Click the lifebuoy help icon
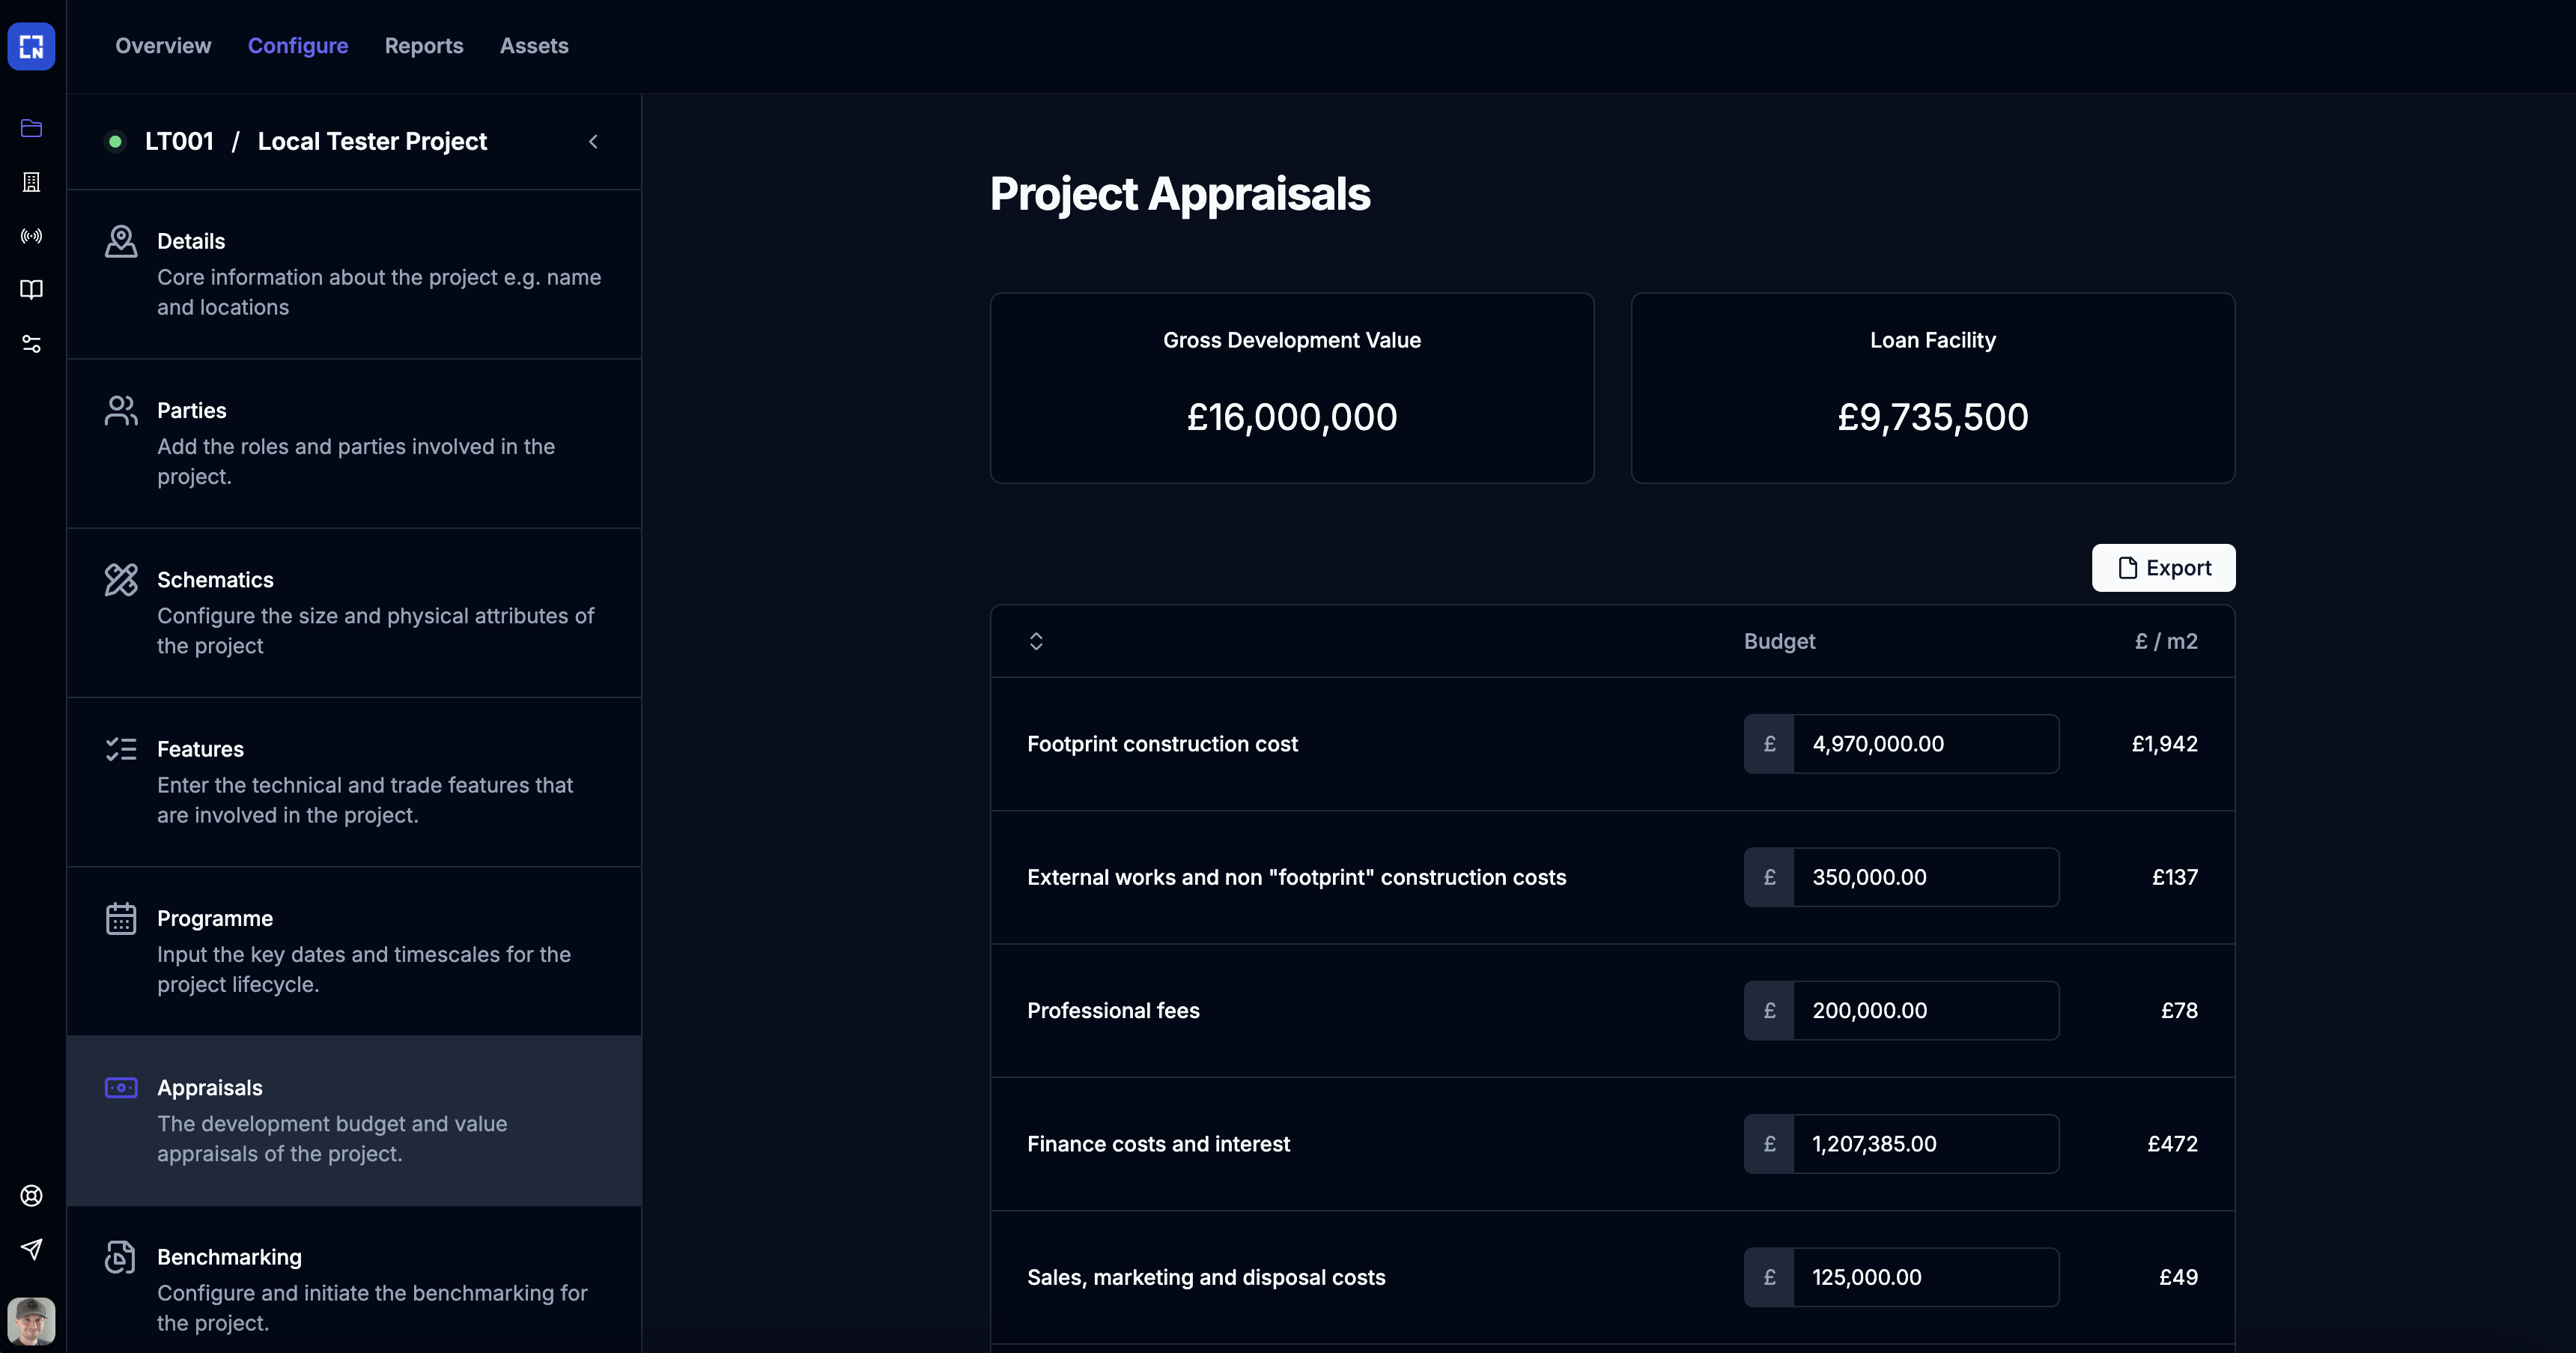2576x1353 pixels. coord(31,1196)
